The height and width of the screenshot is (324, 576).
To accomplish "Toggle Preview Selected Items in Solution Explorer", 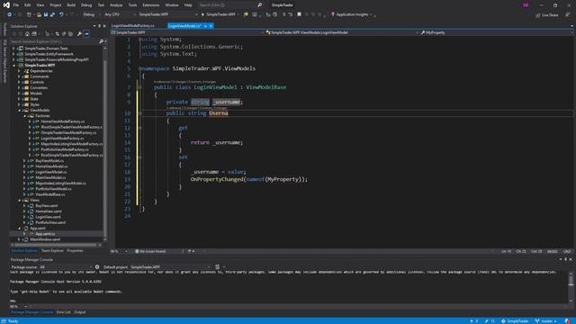I will pos(86,34).
